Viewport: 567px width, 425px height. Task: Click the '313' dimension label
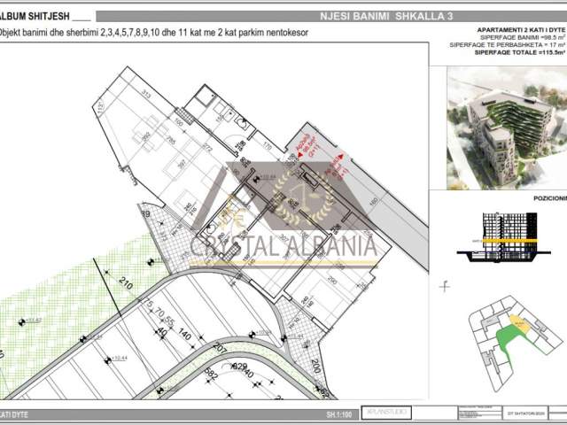[145, 95]
